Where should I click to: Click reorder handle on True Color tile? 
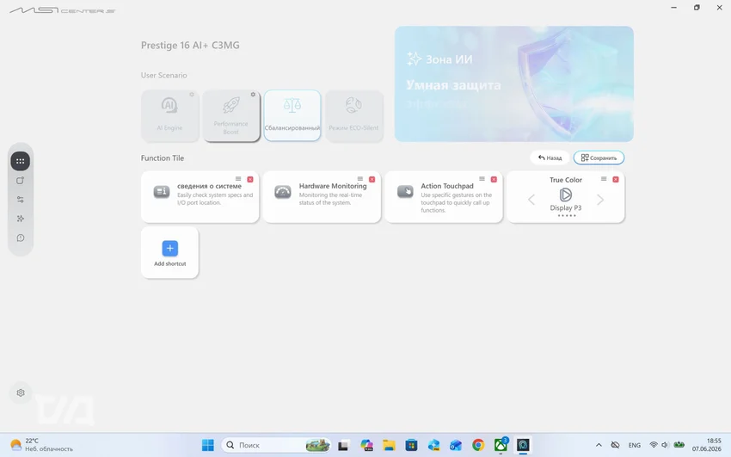pyautogui.click(x=603, y=179)
